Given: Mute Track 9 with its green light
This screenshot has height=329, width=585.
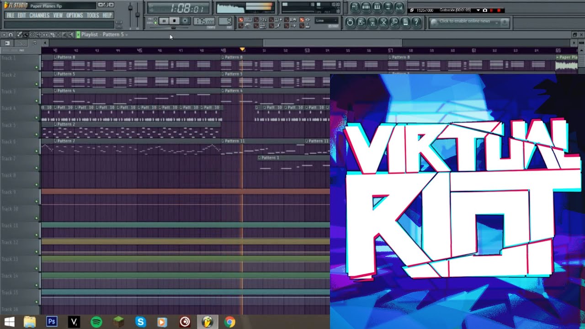Looking at the screenshot, I should point(37,202).
